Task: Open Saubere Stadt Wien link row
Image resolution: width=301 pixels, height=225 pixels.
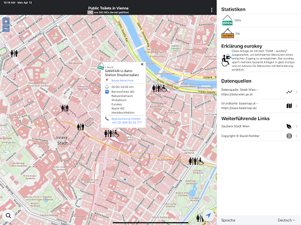Action: 259,126
